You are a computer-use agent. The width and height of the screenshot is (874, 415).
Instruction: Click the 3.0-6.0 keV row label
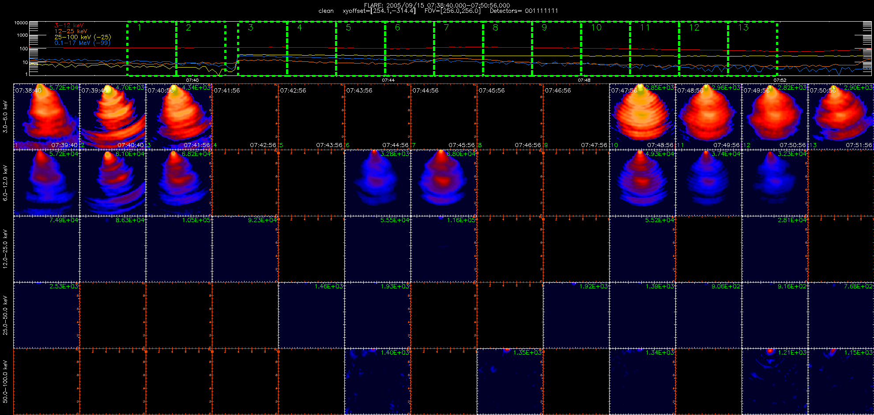[x=5, y=117]
